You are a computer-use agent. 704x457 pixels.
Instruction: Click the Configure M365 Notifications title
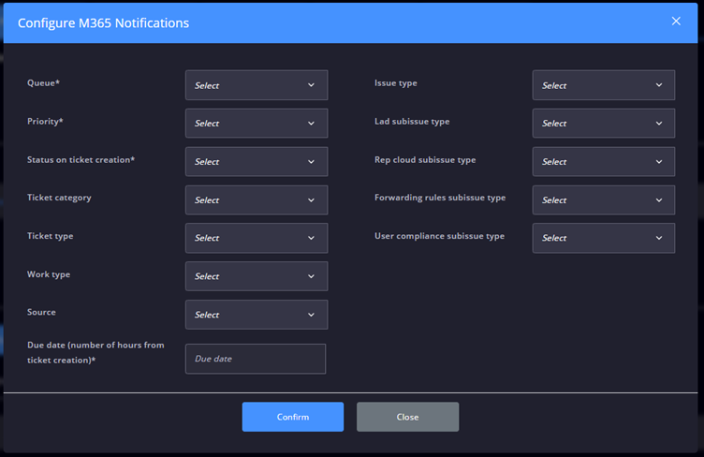point(103,22)
